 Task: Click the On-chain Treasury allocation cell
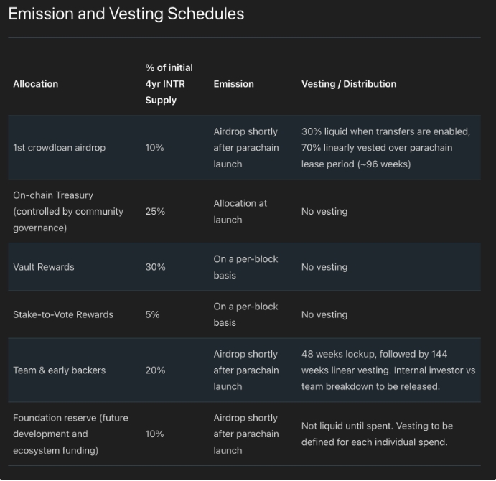coord(68,211)
